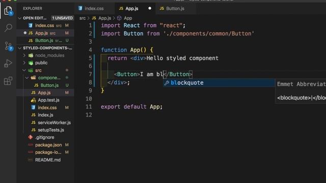Click the folder icon of node_modules
The image size is (326, 183).
(x=31, y=55)
